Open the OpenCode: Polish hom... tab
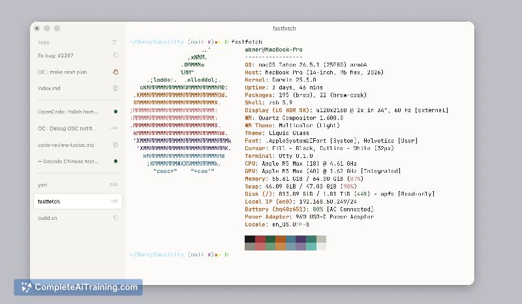 click(78, 112)
